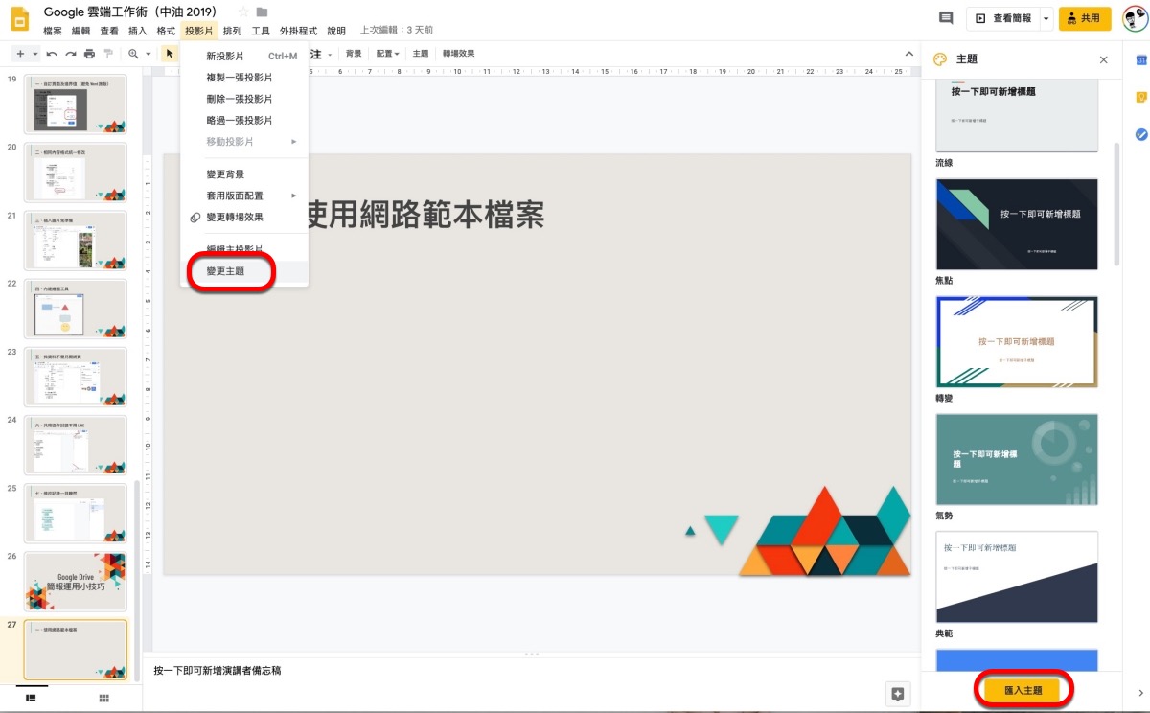Select slide 22 thumbnail in filmstrip
1150x713 pixels.
[x=75, y=309]
